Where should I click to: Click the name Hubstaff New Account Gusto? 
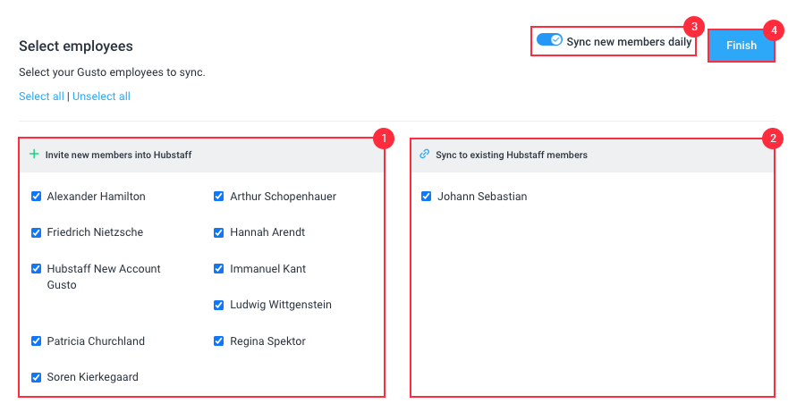[x=104, y=277]
